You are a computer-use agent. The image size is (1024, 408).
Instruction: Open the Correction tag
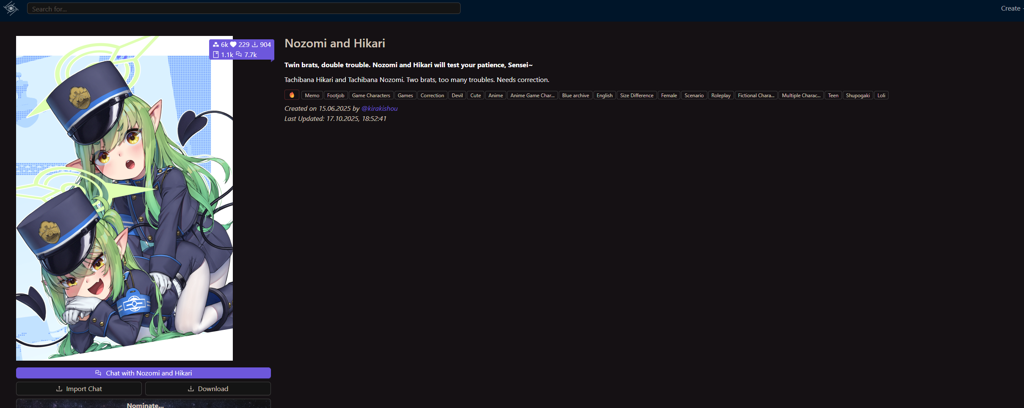432,96
